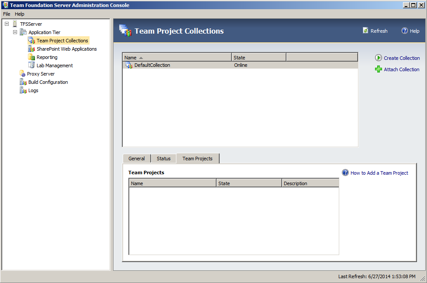Image resolution: width=427 pixels, height=283 pixels.
Task: Select Reporting in the tree
Action: click(47, 57)
